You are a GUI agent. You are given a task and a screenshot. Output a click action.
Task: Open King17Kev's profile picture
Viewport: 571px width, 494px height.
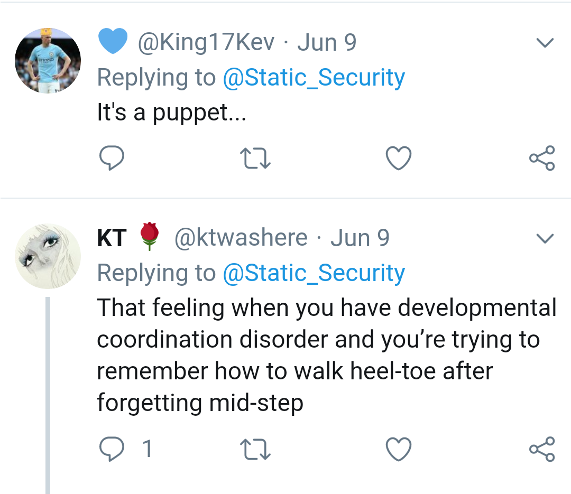pyautogui.click(x=48, y=61)
